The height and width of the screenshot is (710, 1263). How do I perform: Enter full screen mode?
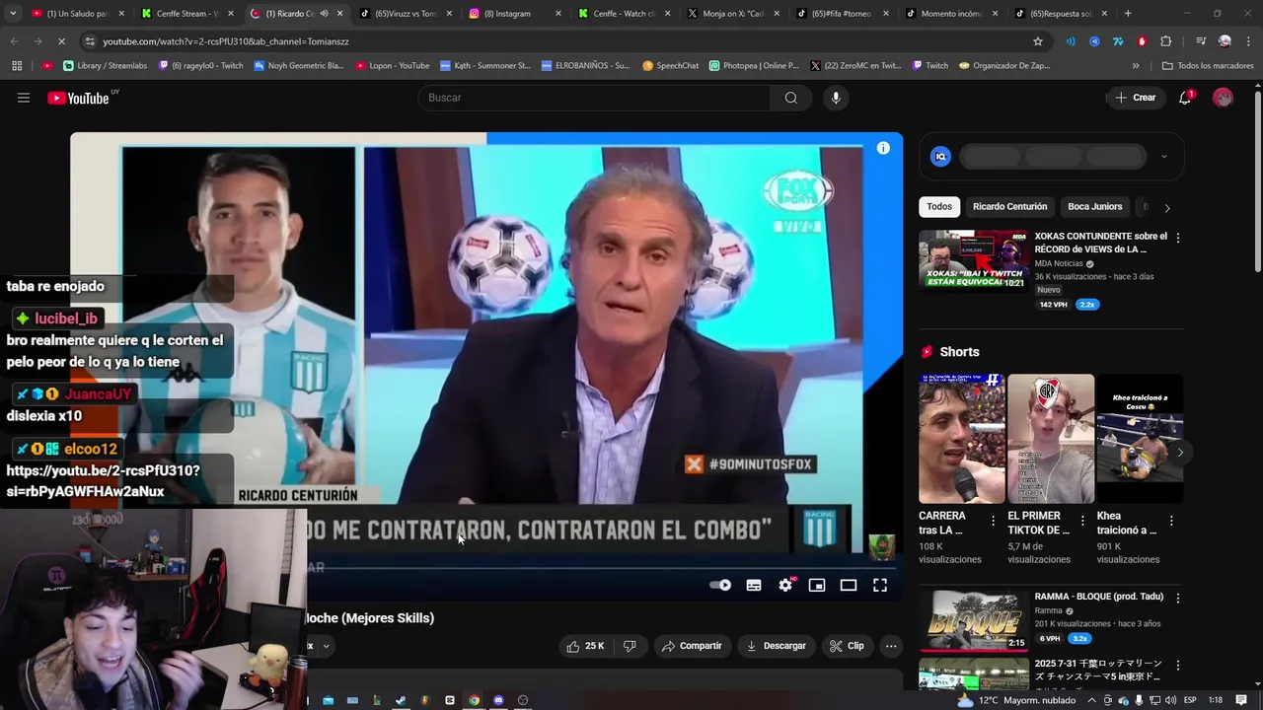(880, 585)
